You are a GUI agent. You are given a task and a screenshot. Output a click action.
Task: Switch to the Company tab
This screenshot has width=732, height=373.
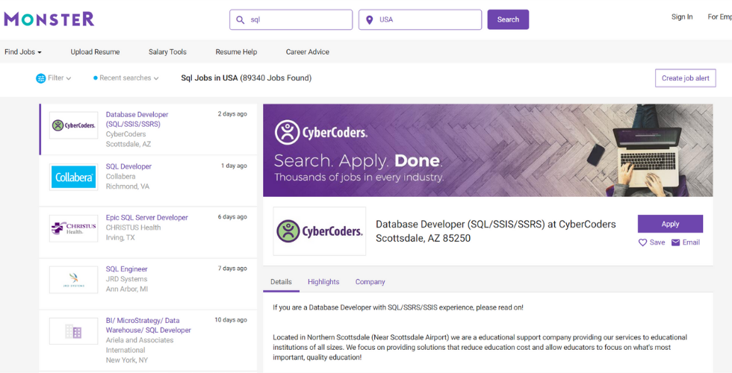coord(370,282)
